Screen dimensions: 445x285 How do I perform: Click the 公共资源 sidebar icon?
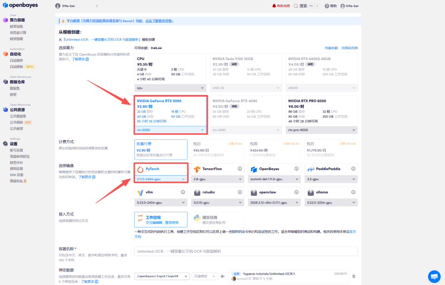point(5,110)
